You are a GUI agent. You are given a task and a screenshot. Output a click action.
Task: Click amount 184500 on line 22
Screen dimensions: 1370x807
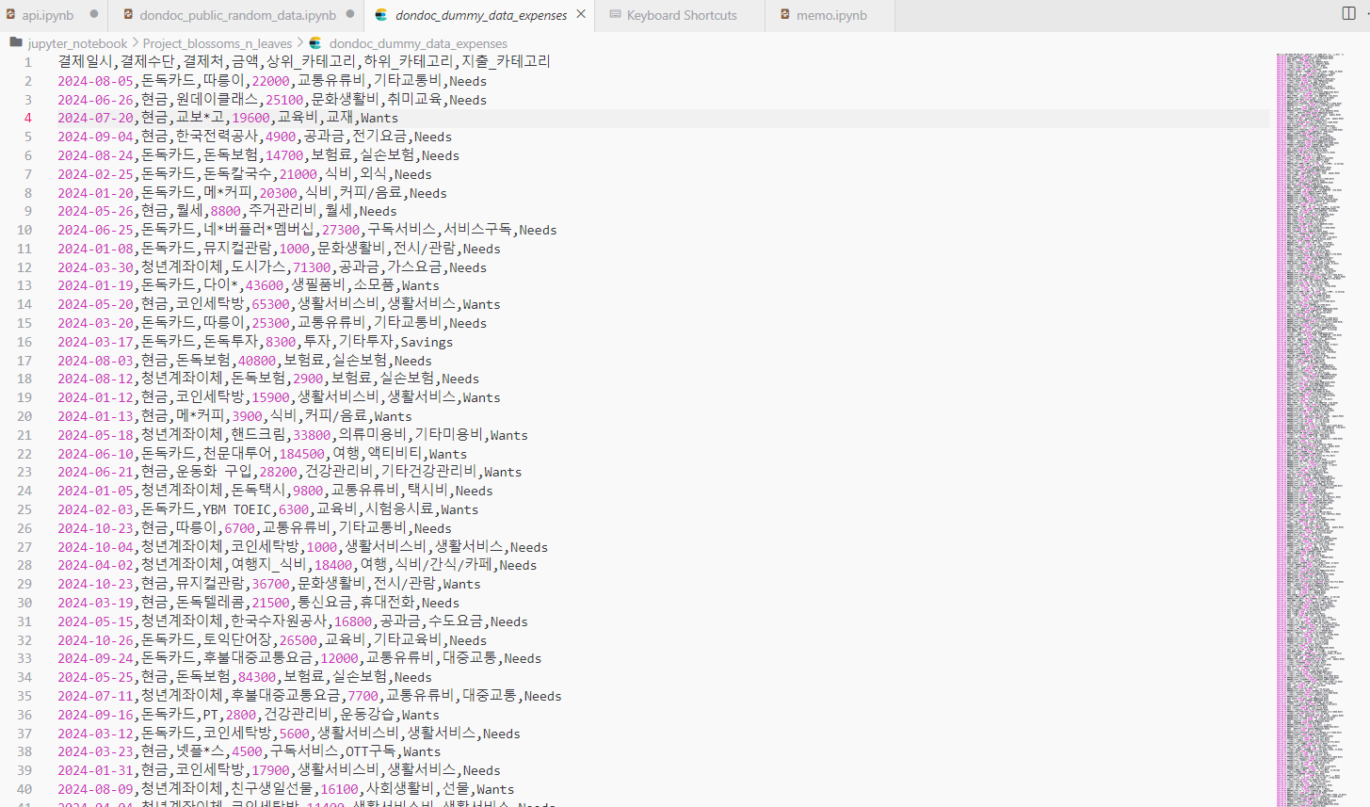pos(301,454)
